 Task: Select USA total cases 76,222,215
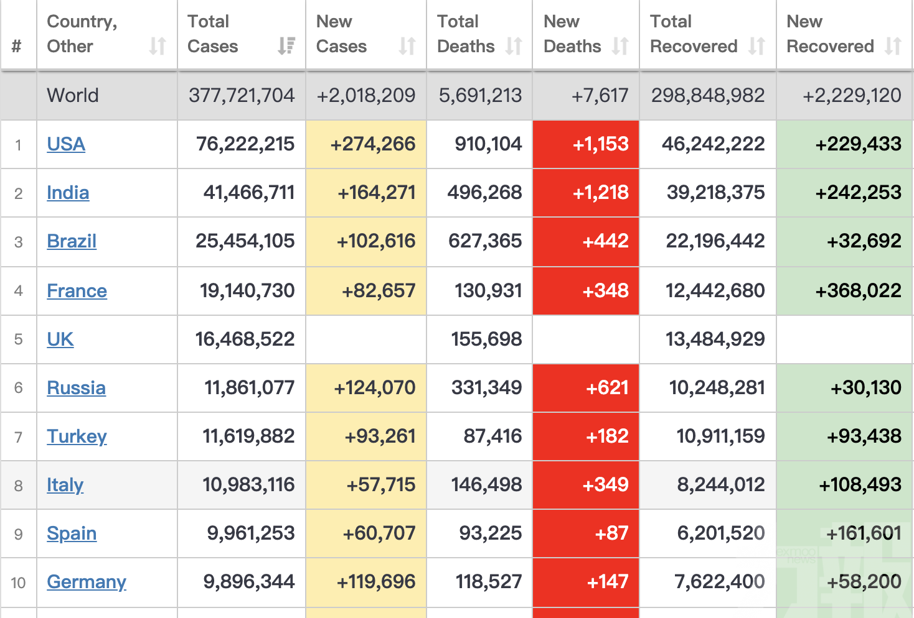tap(245, 144)
